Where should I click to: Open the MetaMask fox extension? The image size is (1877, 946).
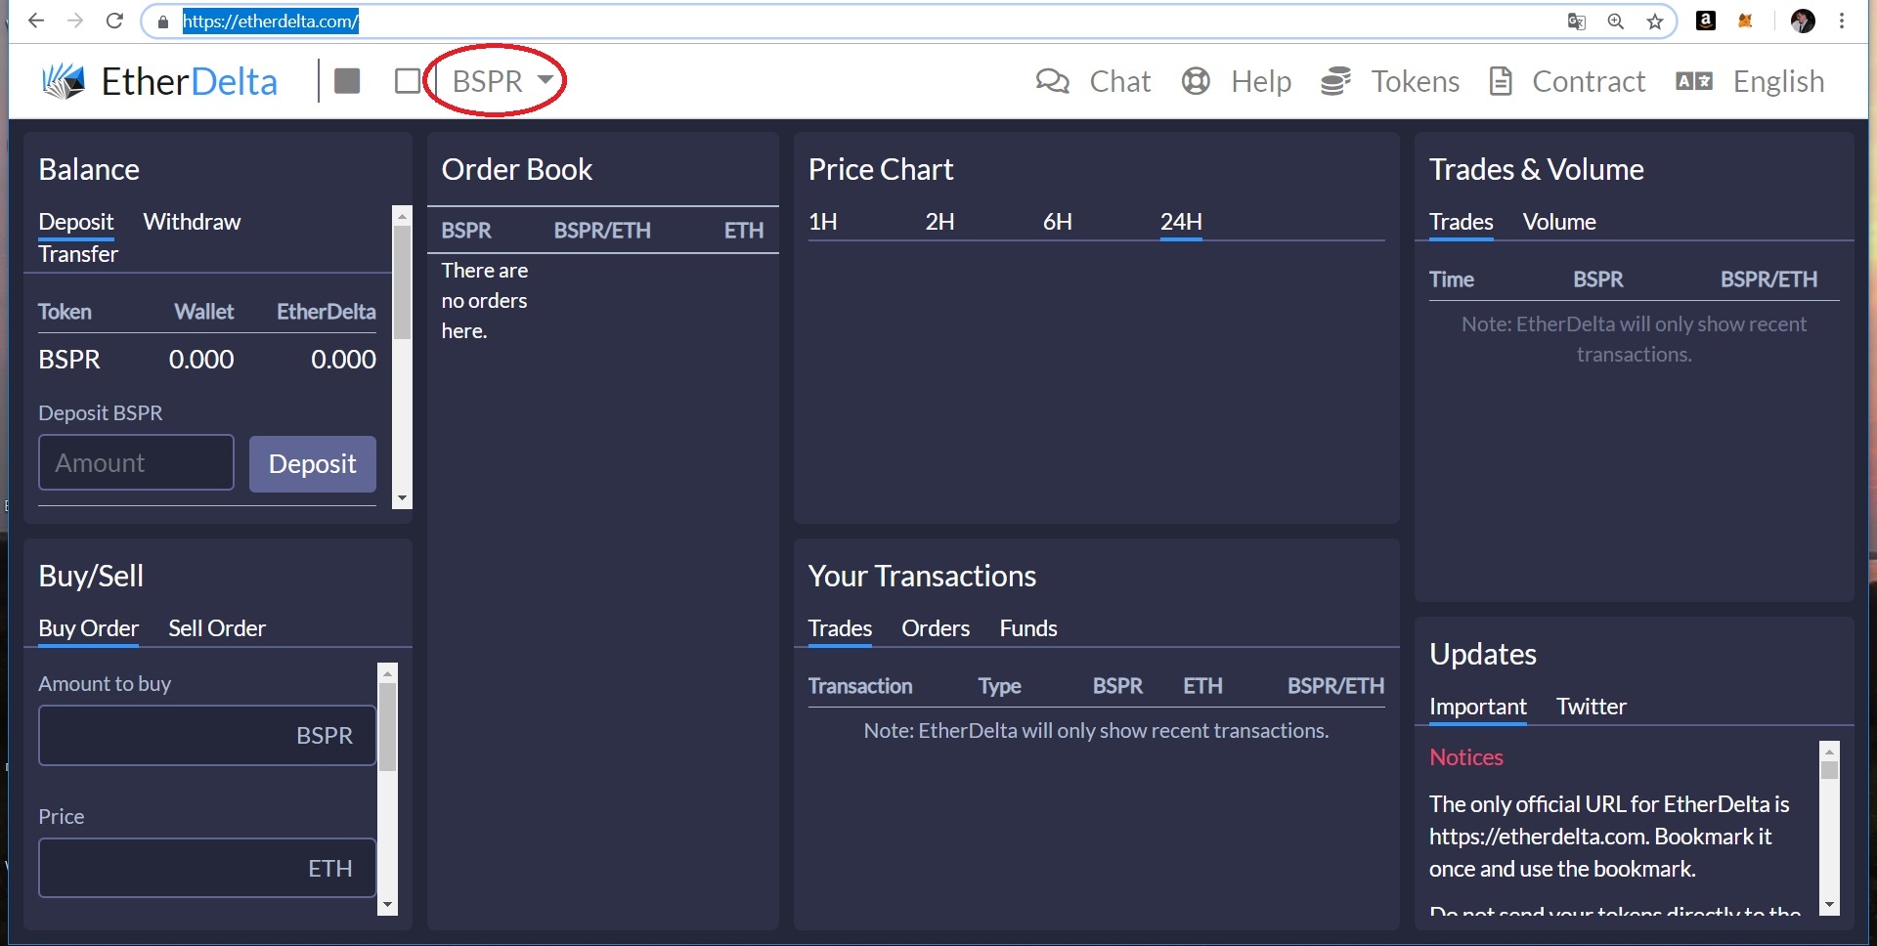(1745, 21)
